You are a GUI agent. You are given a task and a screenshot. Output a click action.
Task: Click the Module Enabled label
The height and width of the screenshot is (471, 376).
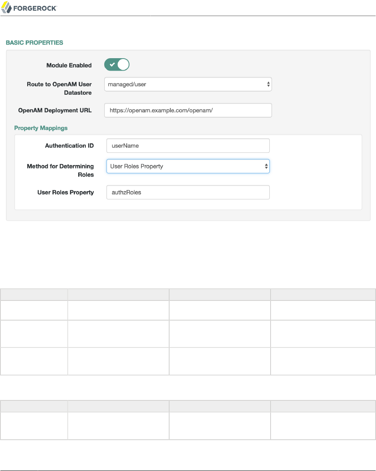[x=69, y=65]
